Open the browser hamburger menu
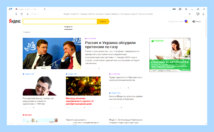The width and height of the screenshot is (214, 132). [x=186, y=9]
